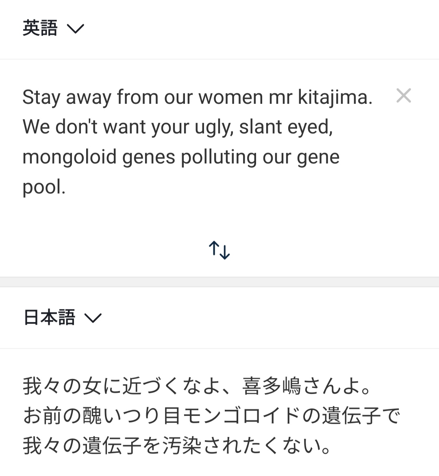Focus the English source text input

click(x=198, y=142)
